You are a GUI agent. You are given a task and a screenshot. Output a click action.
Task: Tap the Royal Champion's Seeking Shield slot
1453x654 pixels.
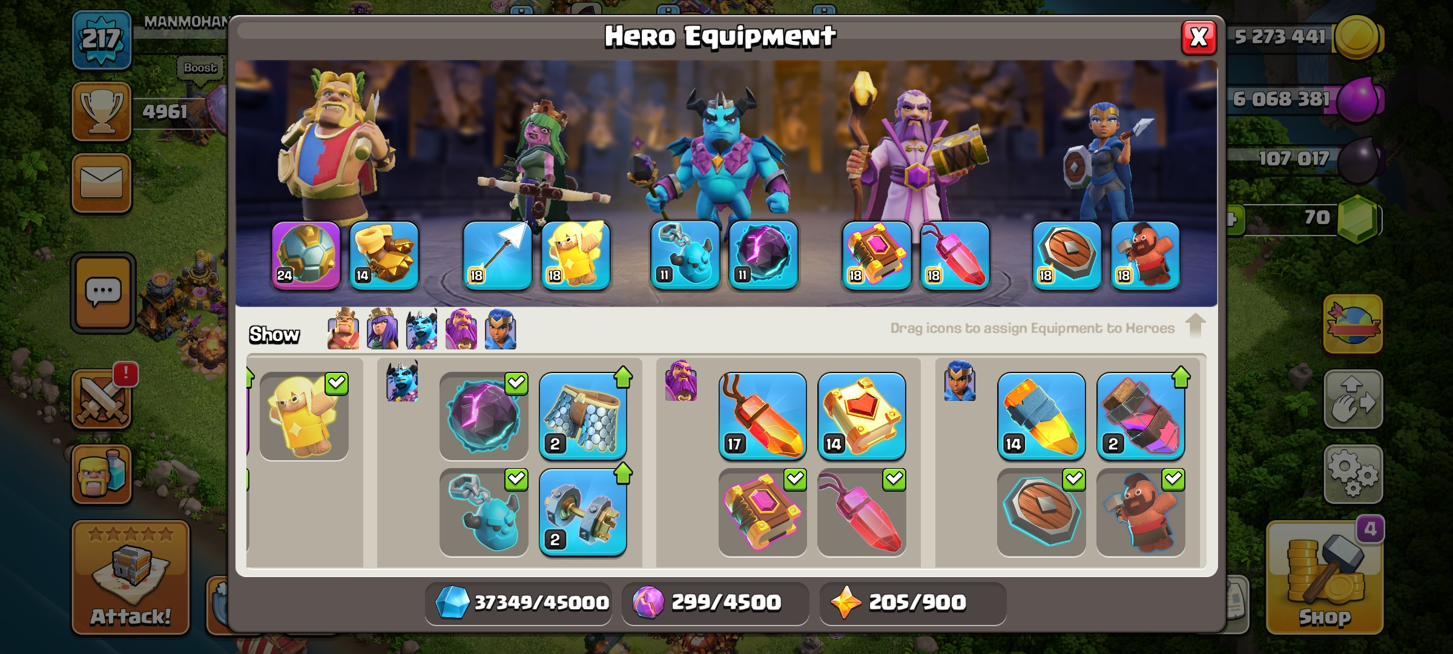(x=1067, y=255)
